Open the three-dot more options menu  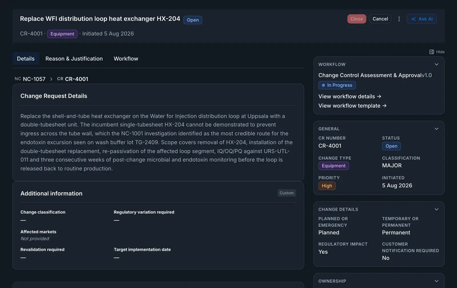coord(399,19)
